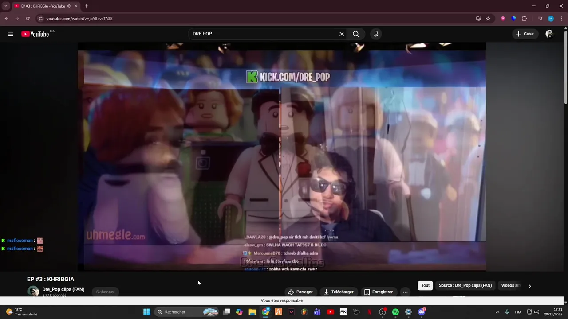Open Task View on the taskbar
The image size is (568, 319).
(226, 312)
